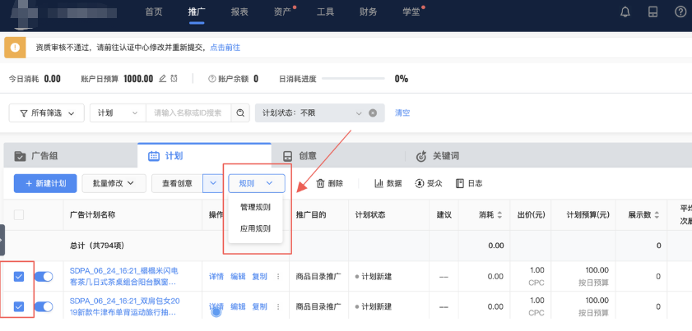The width and height of the screenshot is (692, 331).
Task: Switch to the 广告组 tab
Action: point(71,156)
